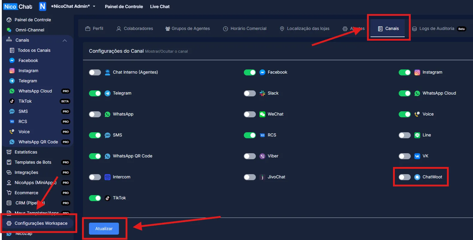The height and width of the screenshot is (240, 473).
Task: Open Templates de Bots in sidebar
Action: click(x=33, y=162)
